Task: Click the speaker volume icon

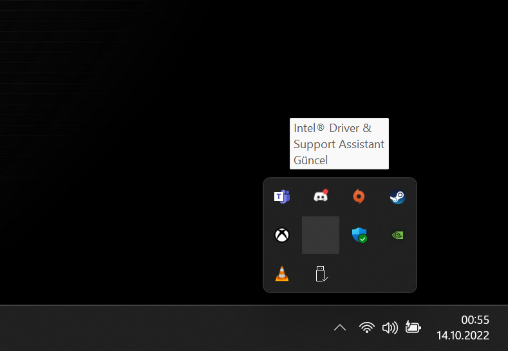Action: click(x=390, y=328)
